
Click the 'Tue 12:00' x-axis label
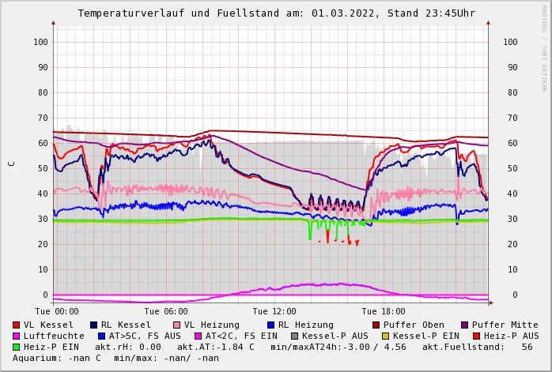tap(274, 311)
